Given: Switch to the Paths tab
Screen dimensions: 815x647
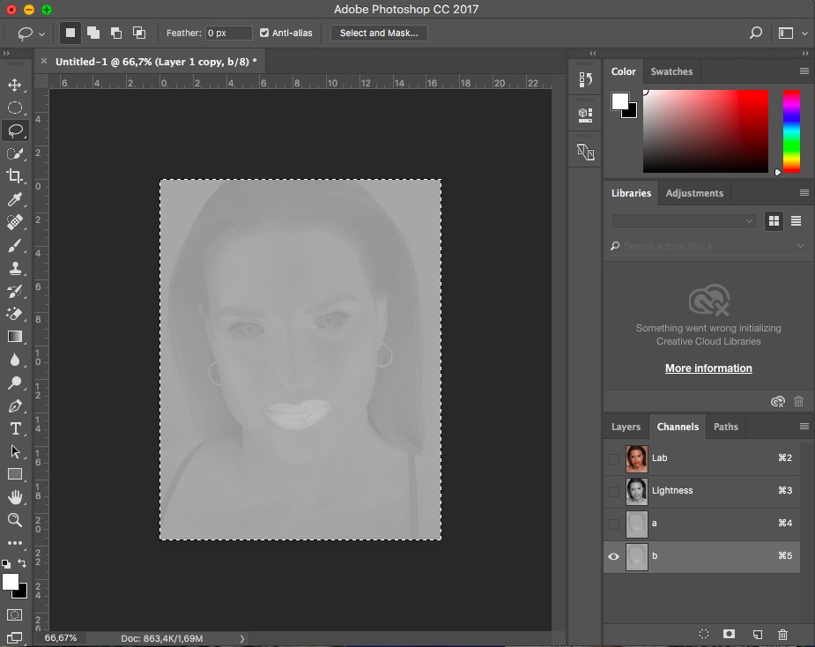Looking at the screenshot, I should point(726,427).
